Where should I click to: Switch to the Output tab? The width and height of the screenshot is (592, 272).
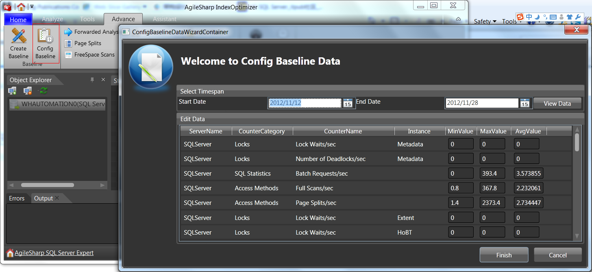click(44, 198)
